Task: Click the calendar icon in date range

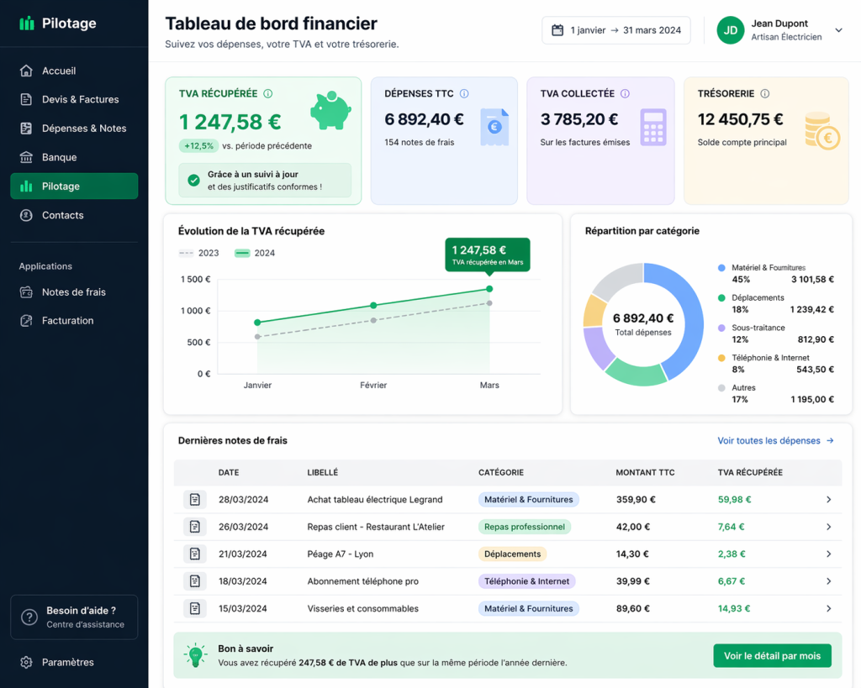Action: 557,30
